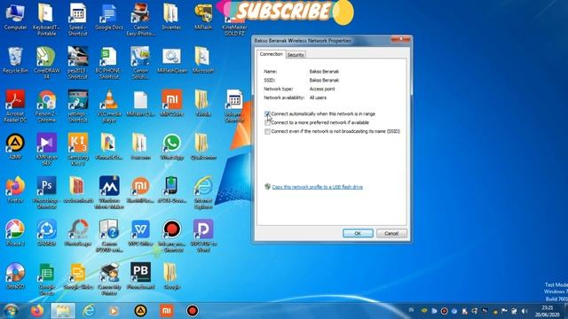Screen dimensions: 568x319
Task: Close the Wireless Network Properties dialog
Action: click(x=401, y=39)
